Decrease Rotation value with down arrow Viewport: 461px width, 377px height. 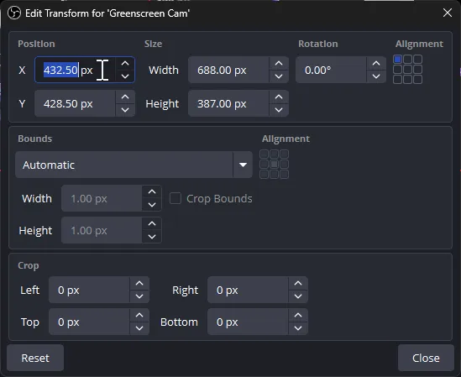tap(376, 76)
